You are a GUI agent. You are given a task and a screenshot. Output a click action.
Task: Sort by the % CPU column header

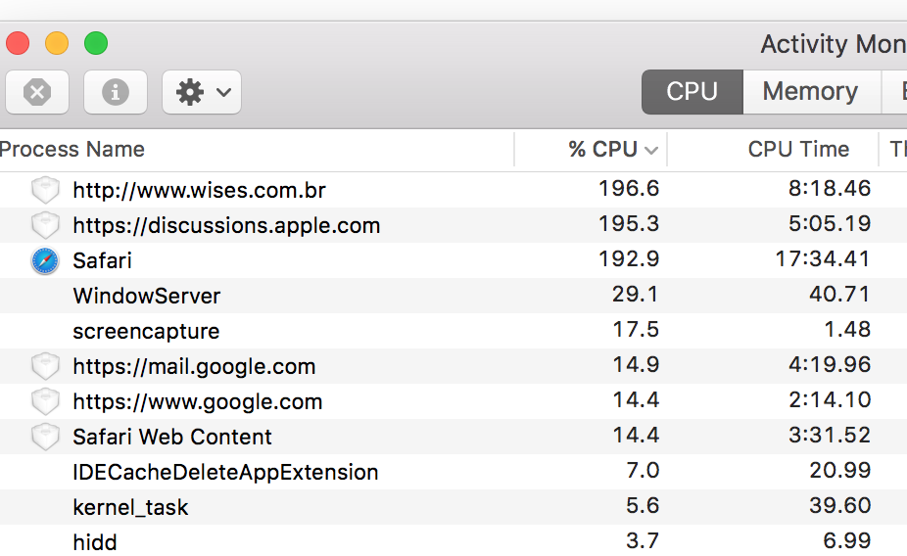(602, 150)
